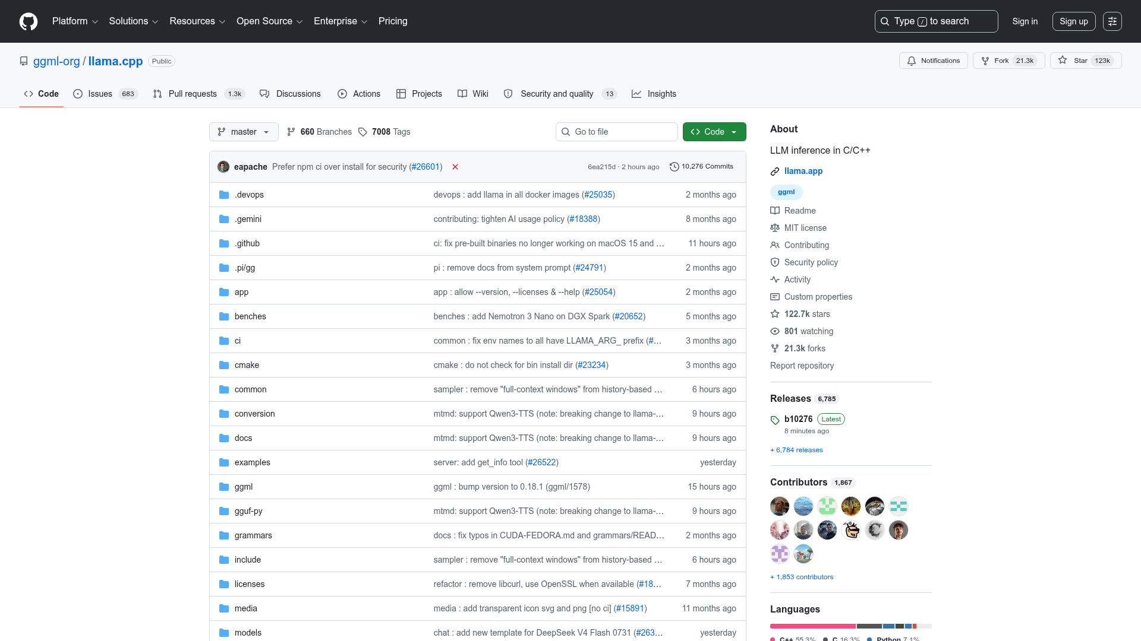Viewport: 1141px width, 641px height.
Task: Click the shield icon beside Security policy
Action: click(775, 262)
